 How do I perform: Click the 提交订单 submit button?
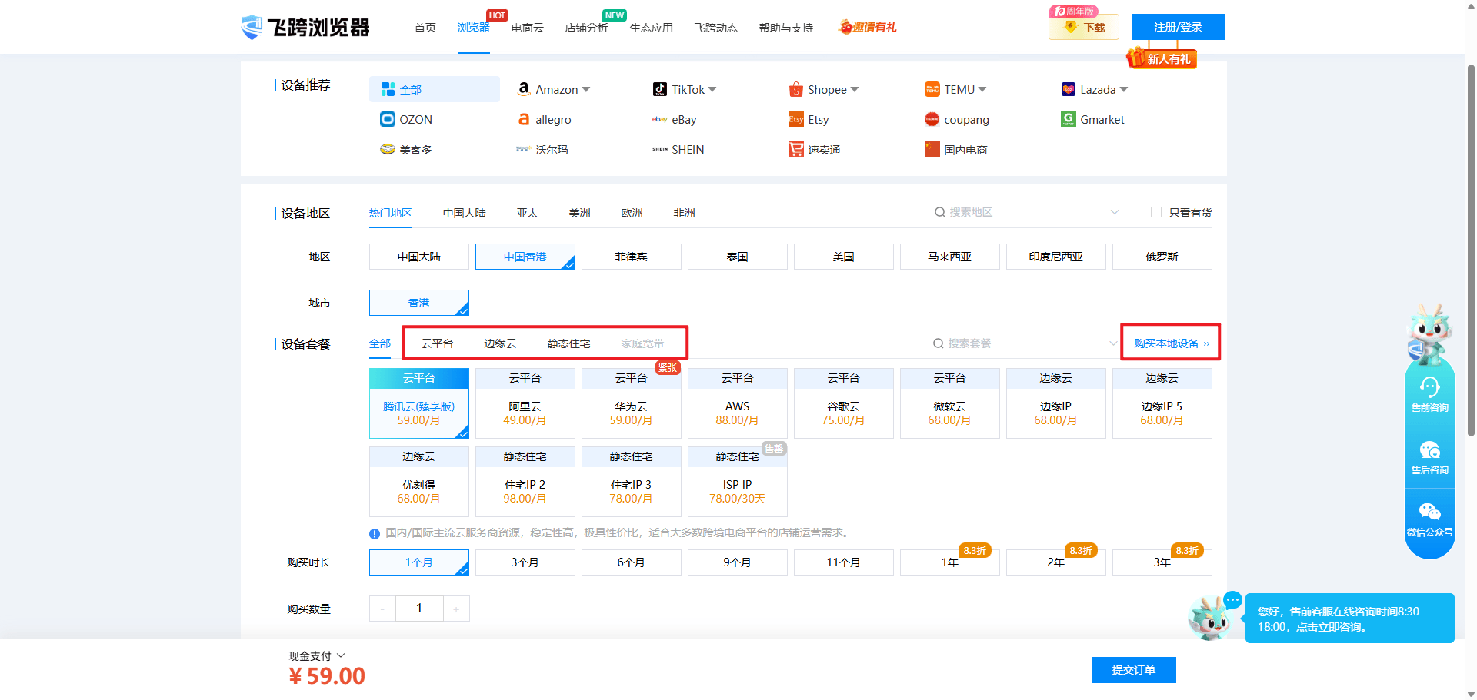(x=1133, y=670)
